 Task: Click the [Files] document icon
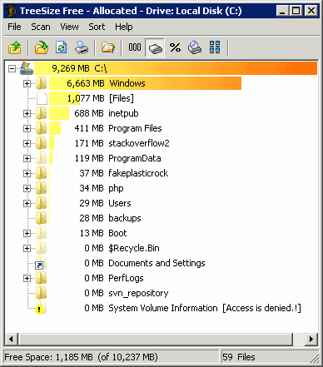coord(42,98)
